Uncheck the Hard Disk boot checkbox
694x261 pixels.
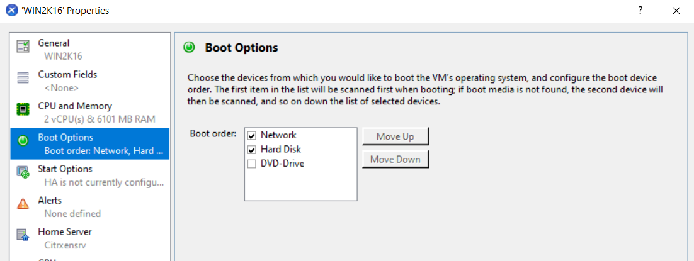click(252, 150)
